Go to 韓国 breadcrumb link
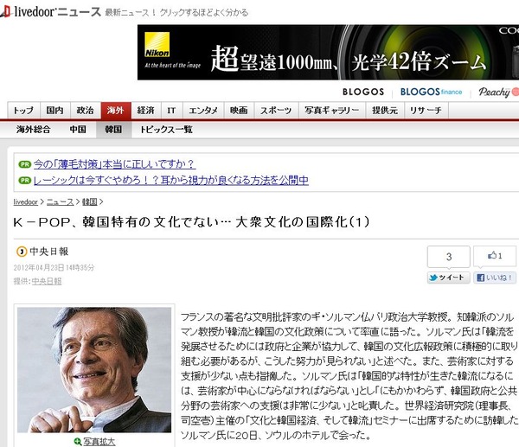The width and height of the screenshot is (519, 447). pyautogui.click(x=90, y=201)
